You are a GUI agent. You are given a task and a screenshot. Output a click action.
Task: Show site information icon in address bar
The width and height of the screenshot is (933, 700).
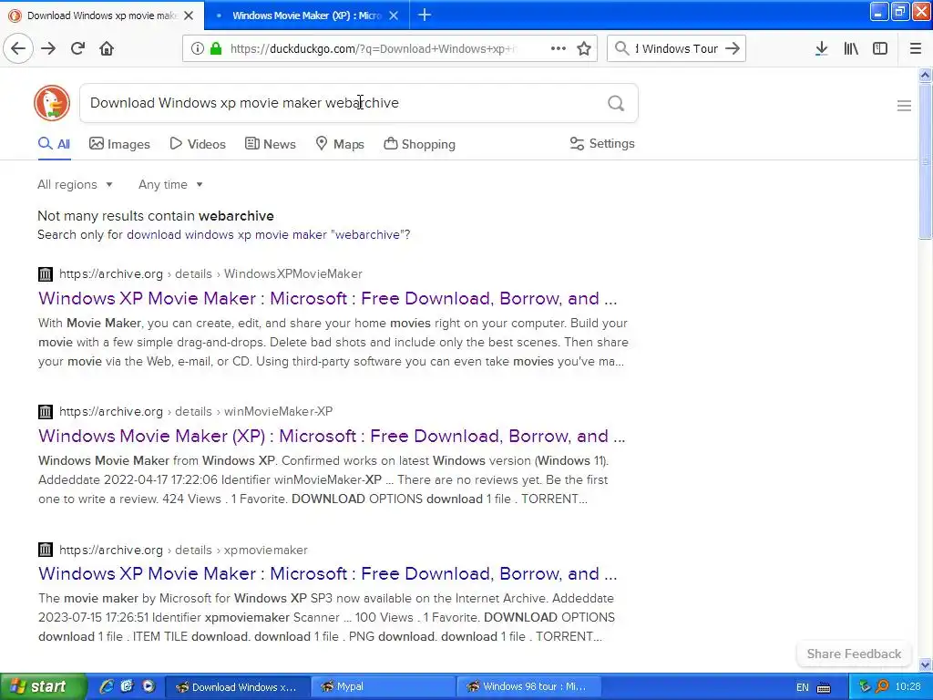[197, 48]
